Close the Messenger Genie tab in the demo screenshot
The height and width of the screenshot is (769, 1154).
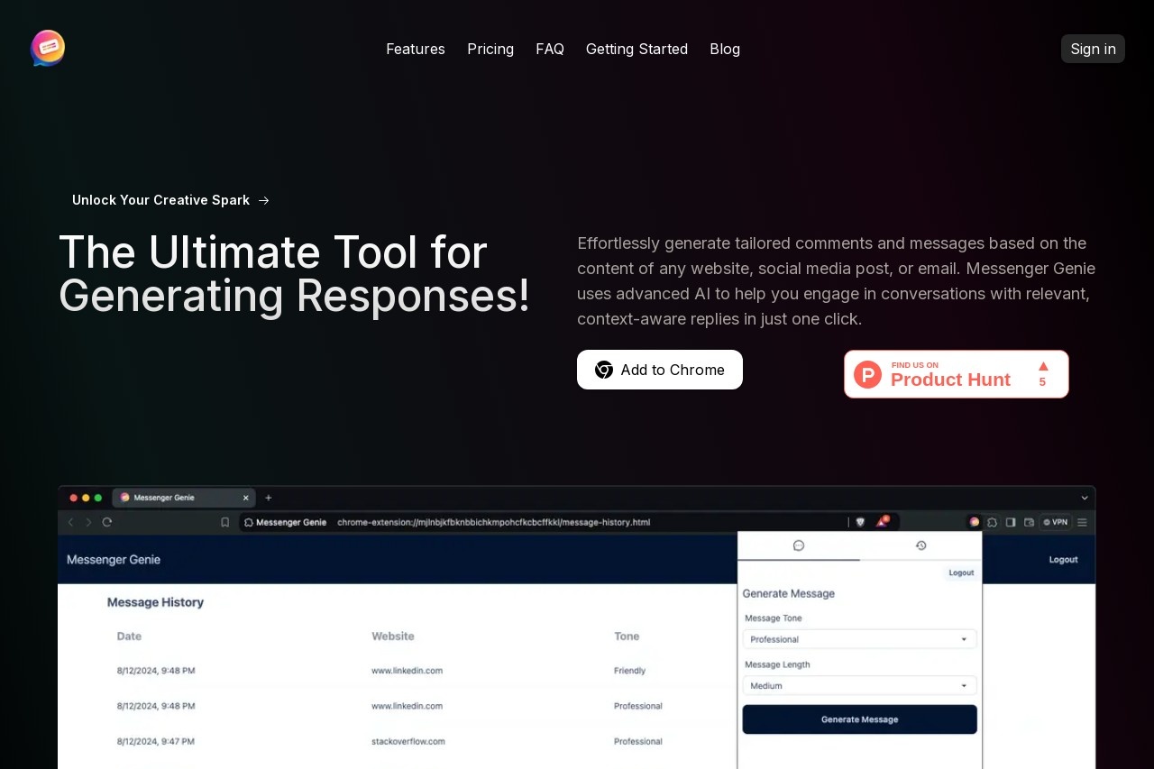(x=245, y=498)
